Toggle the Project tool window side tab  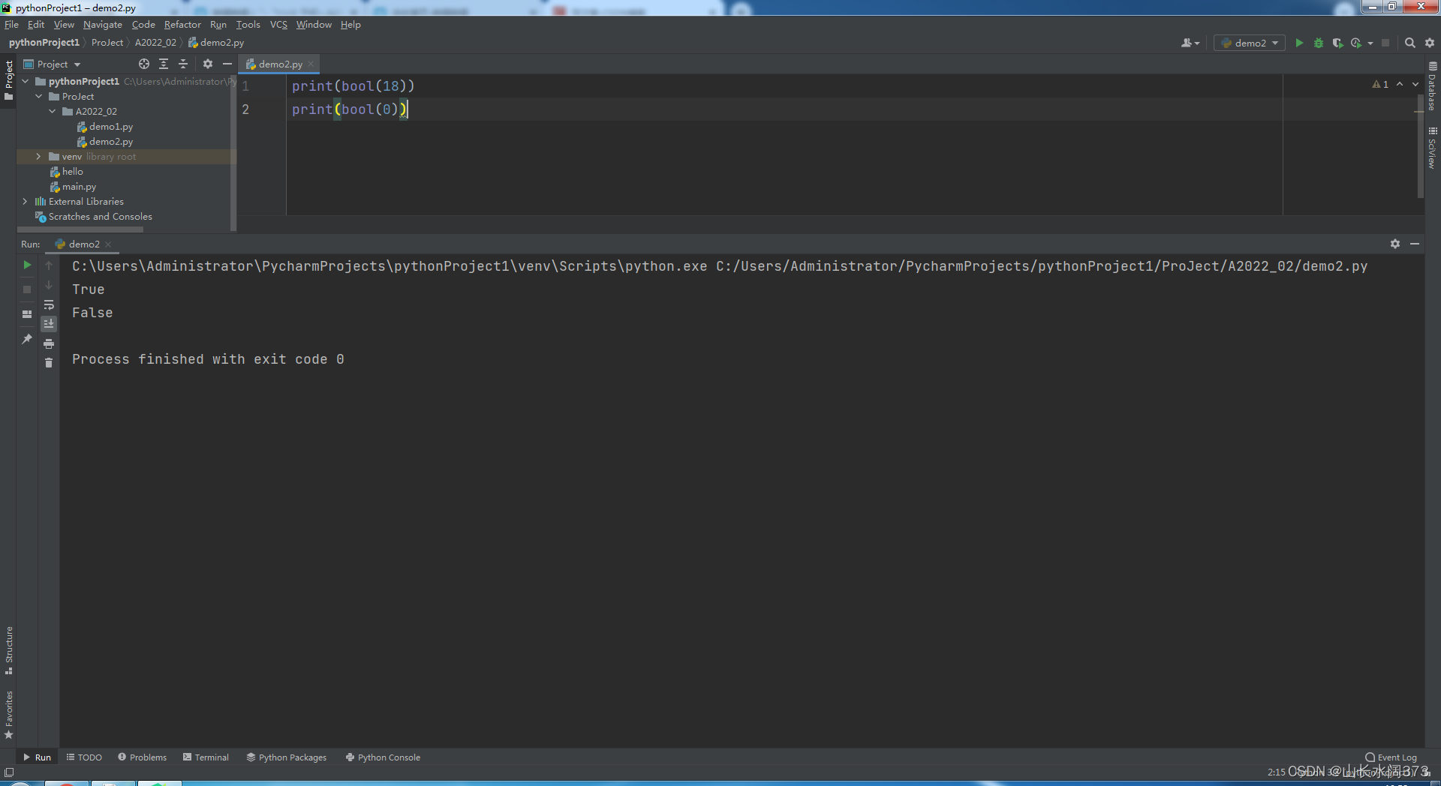pos(8,80)
